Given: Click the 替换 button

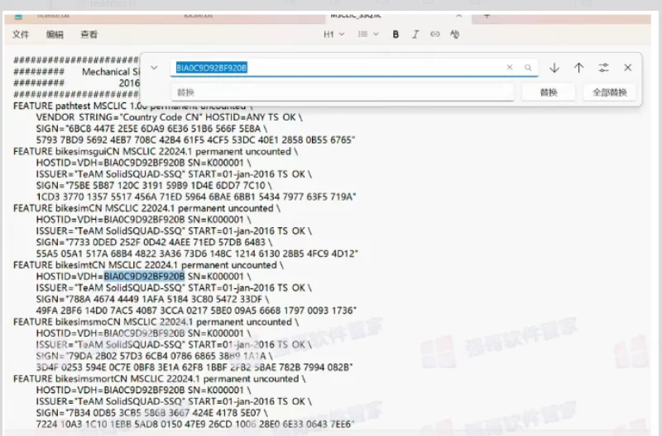Looking at the screenshot, I should coord(549,92).
